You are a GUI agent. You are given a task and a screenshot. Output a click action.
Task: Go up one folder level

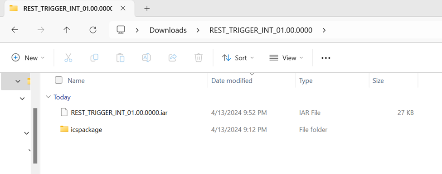67,30
